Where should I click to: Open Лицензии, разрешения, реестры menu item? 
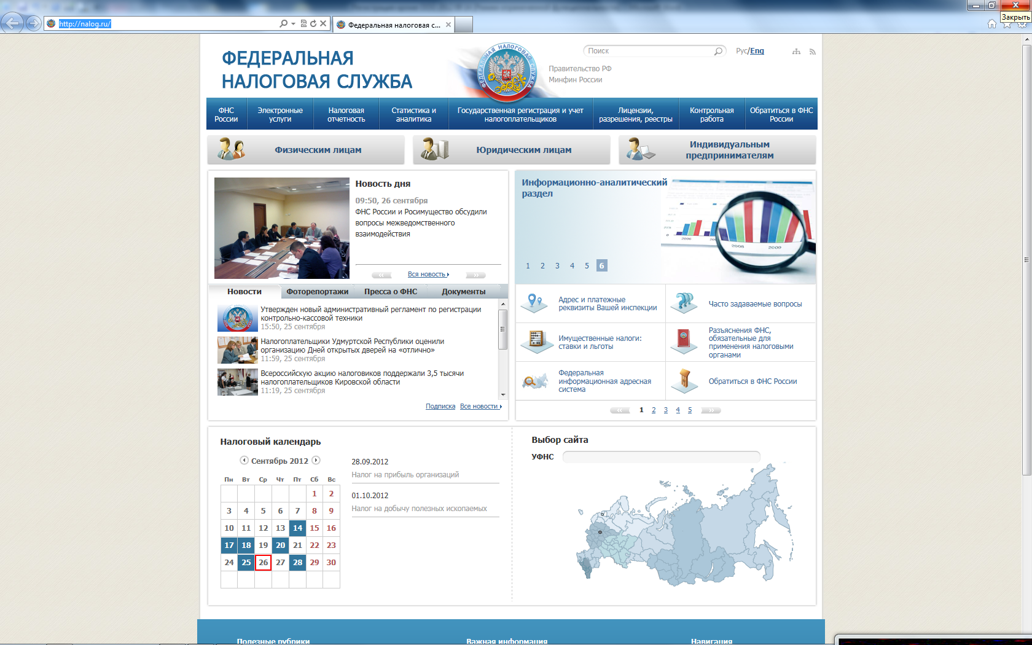coord(636,115)
